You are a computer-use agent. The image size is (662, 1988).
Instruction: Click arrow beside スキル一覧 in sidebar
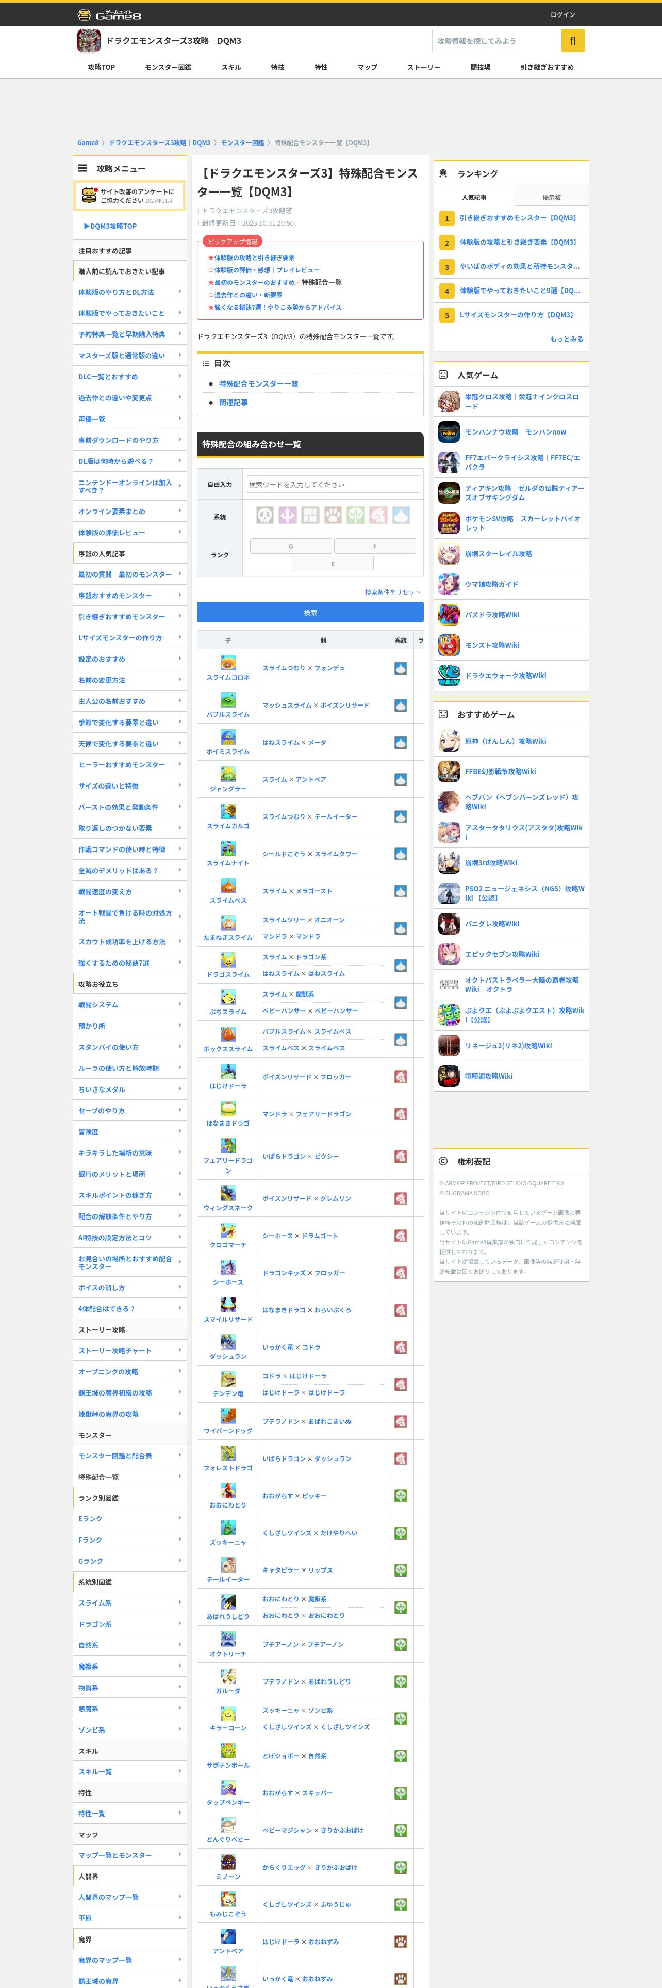point(179,1771)
